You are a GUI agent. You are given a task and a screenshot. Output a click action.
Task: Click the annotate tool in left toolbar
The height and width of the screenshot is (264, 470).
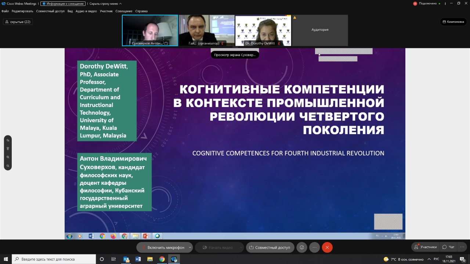click(x=8, y=140)
